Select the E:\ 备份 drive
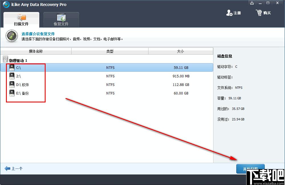Image resolution: width=285 pixels, height=185 pixels. click(x=107, y=93)
